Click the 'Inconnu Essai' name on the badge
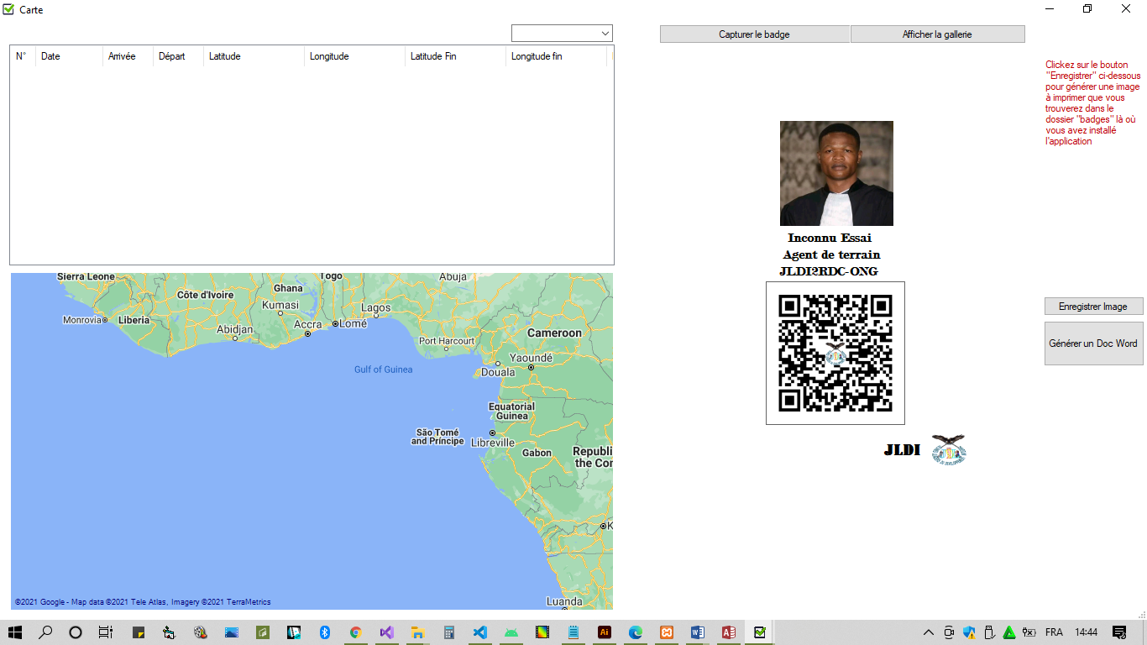1147x645 pixels. (830, 238)
